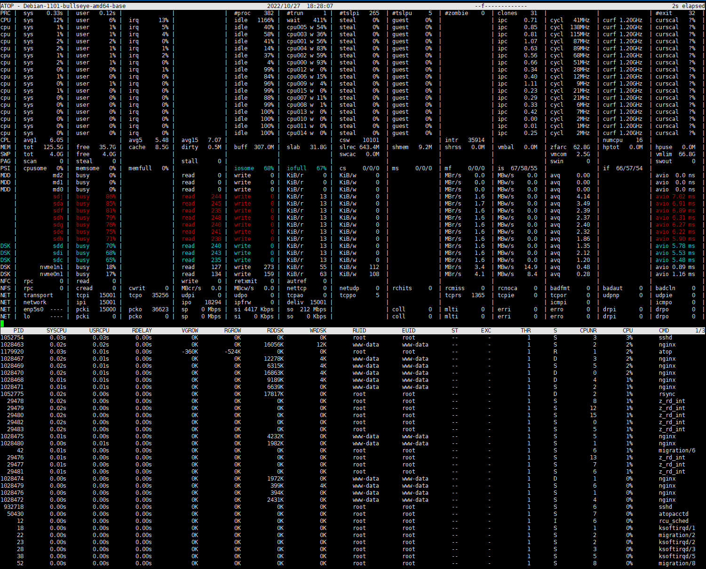Sort processes by the SYSCPU column header
This screenshot has width=706, height=569.
point(56,330)
